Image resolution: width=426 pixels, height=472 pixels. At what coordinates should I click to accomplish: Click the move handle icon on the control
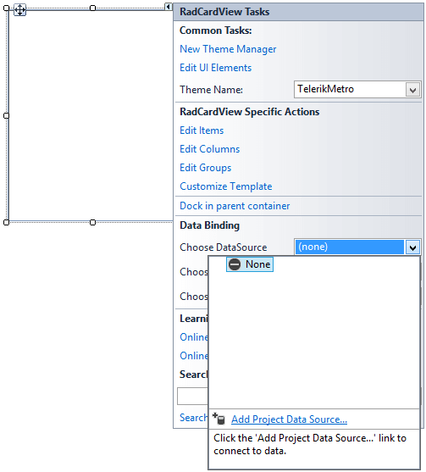(x=19, y=10)
